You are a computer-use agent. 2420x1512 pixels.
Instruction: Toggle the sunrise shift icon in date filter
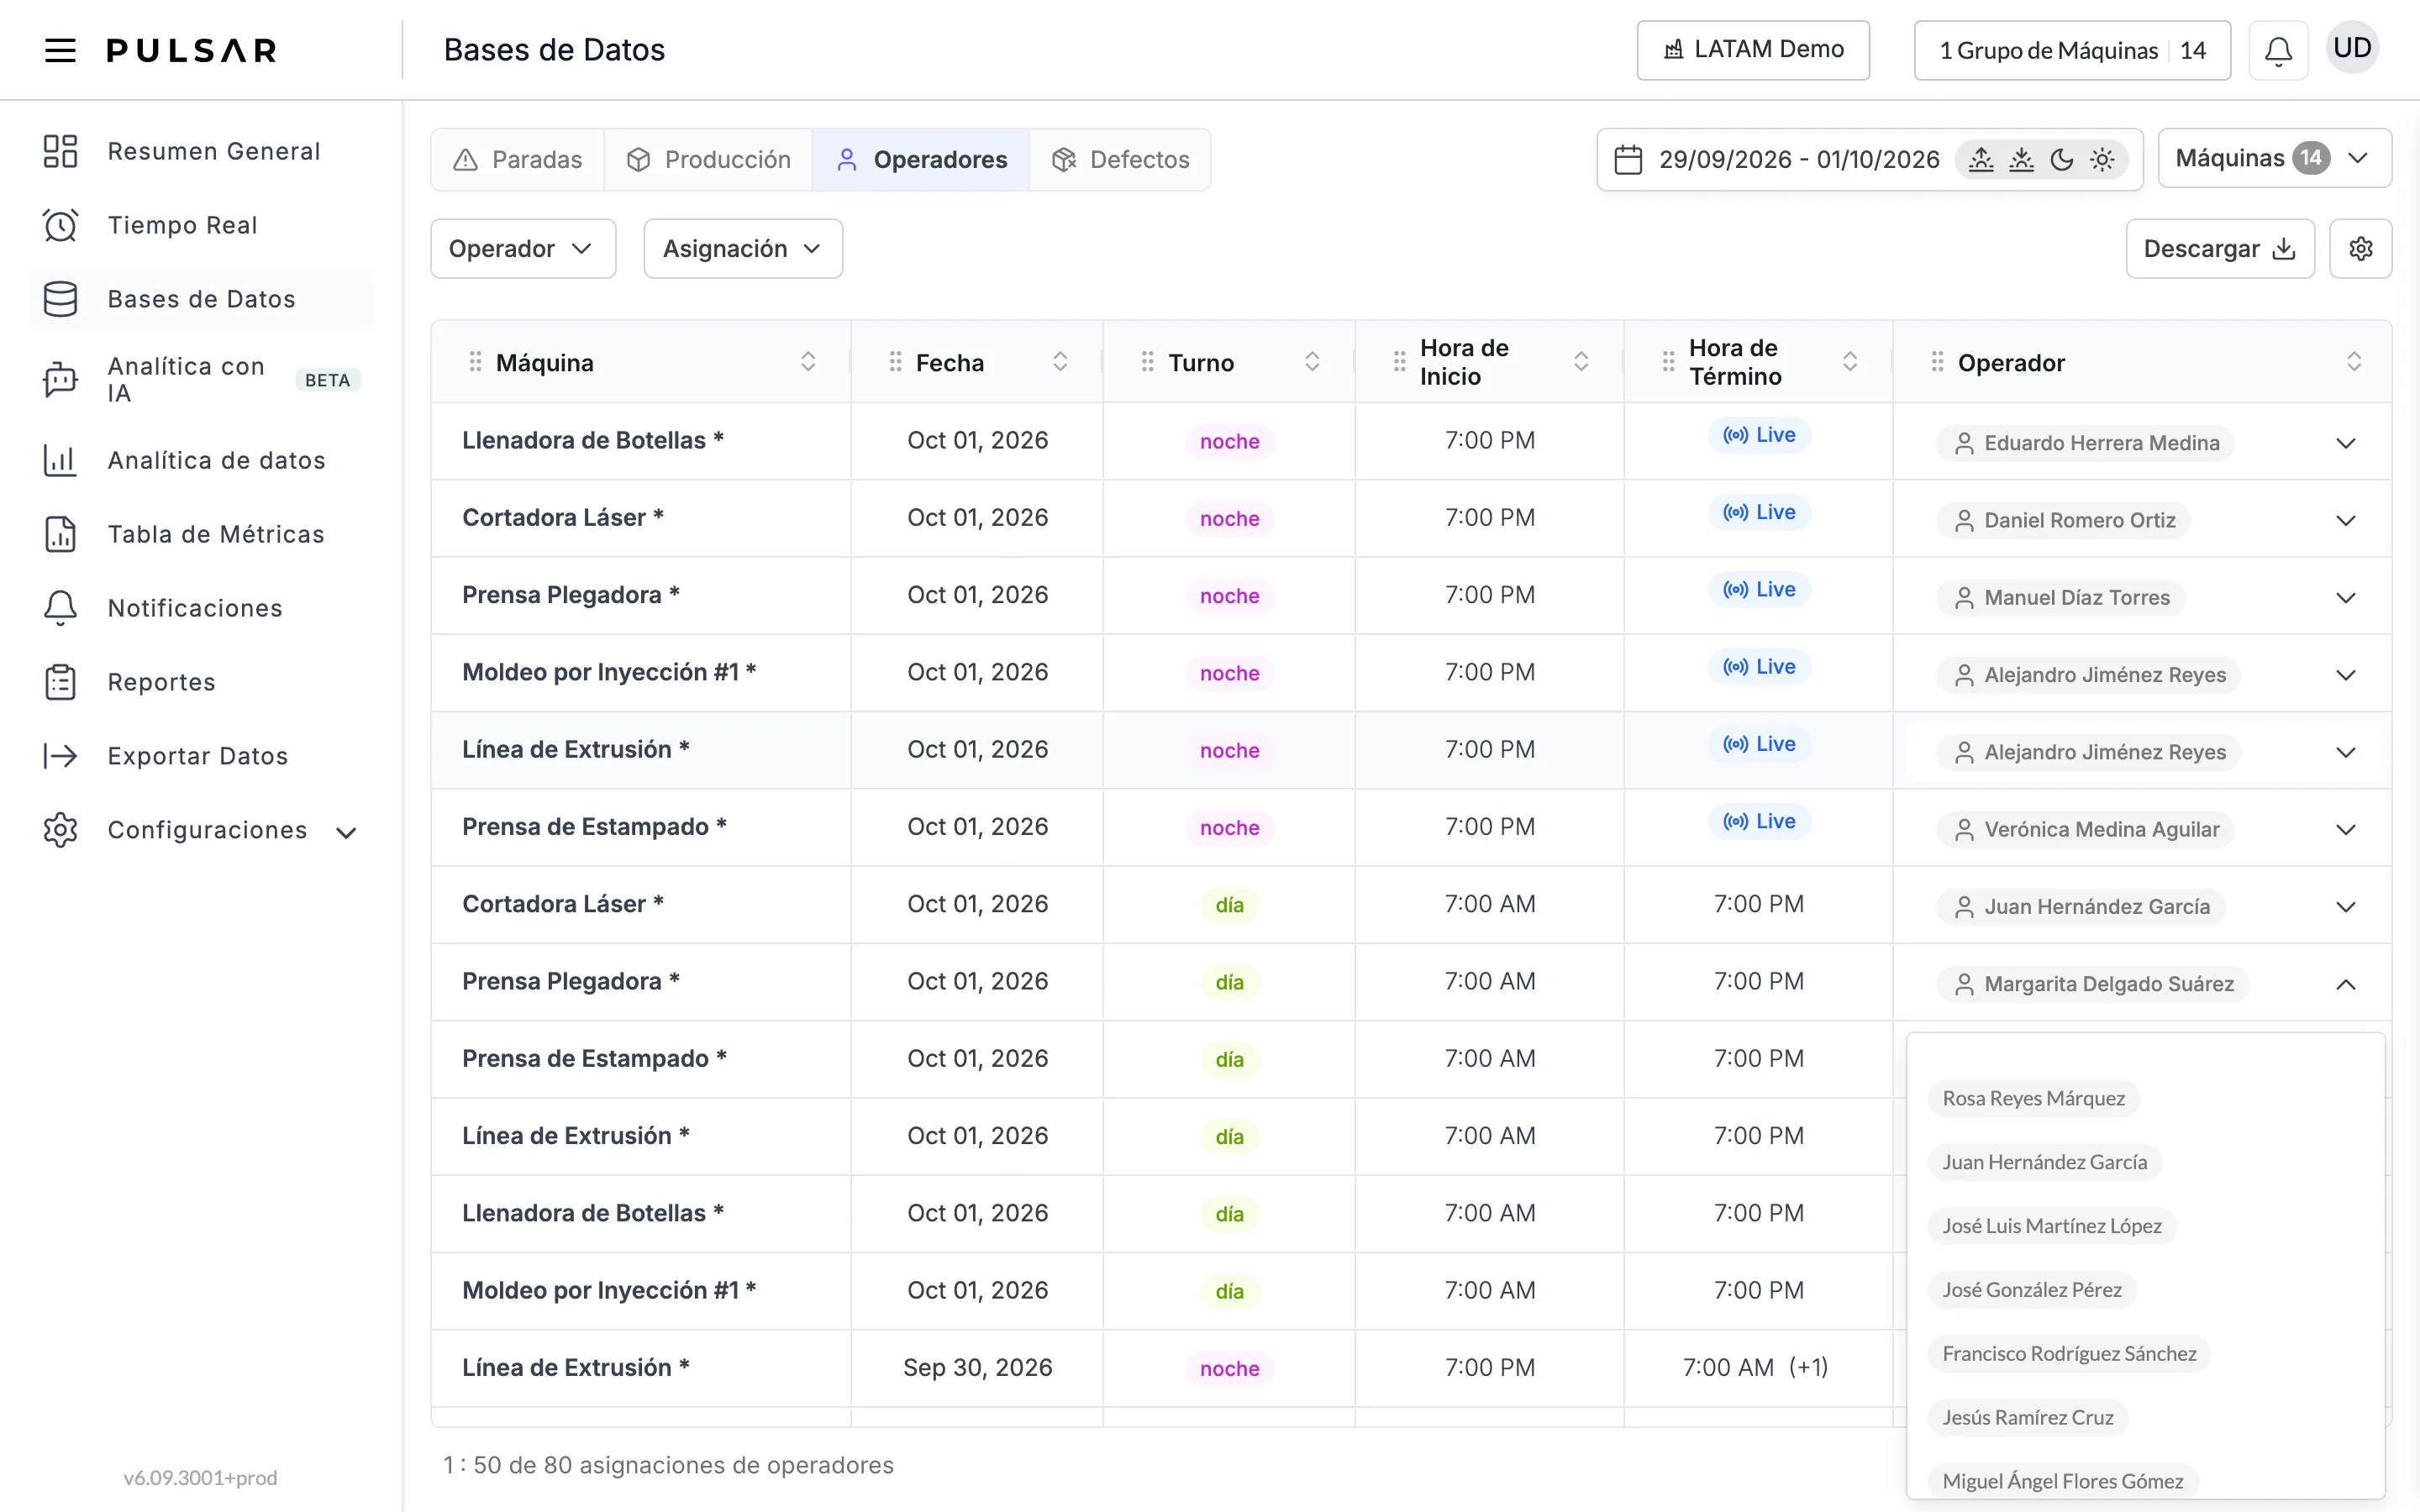pyautogui.click(x=1981, y=160)
